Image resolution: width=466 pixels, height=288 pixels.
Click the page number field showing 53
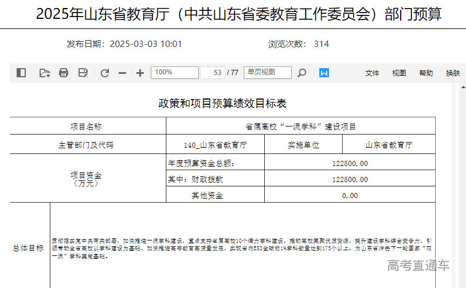coord(212,73)
